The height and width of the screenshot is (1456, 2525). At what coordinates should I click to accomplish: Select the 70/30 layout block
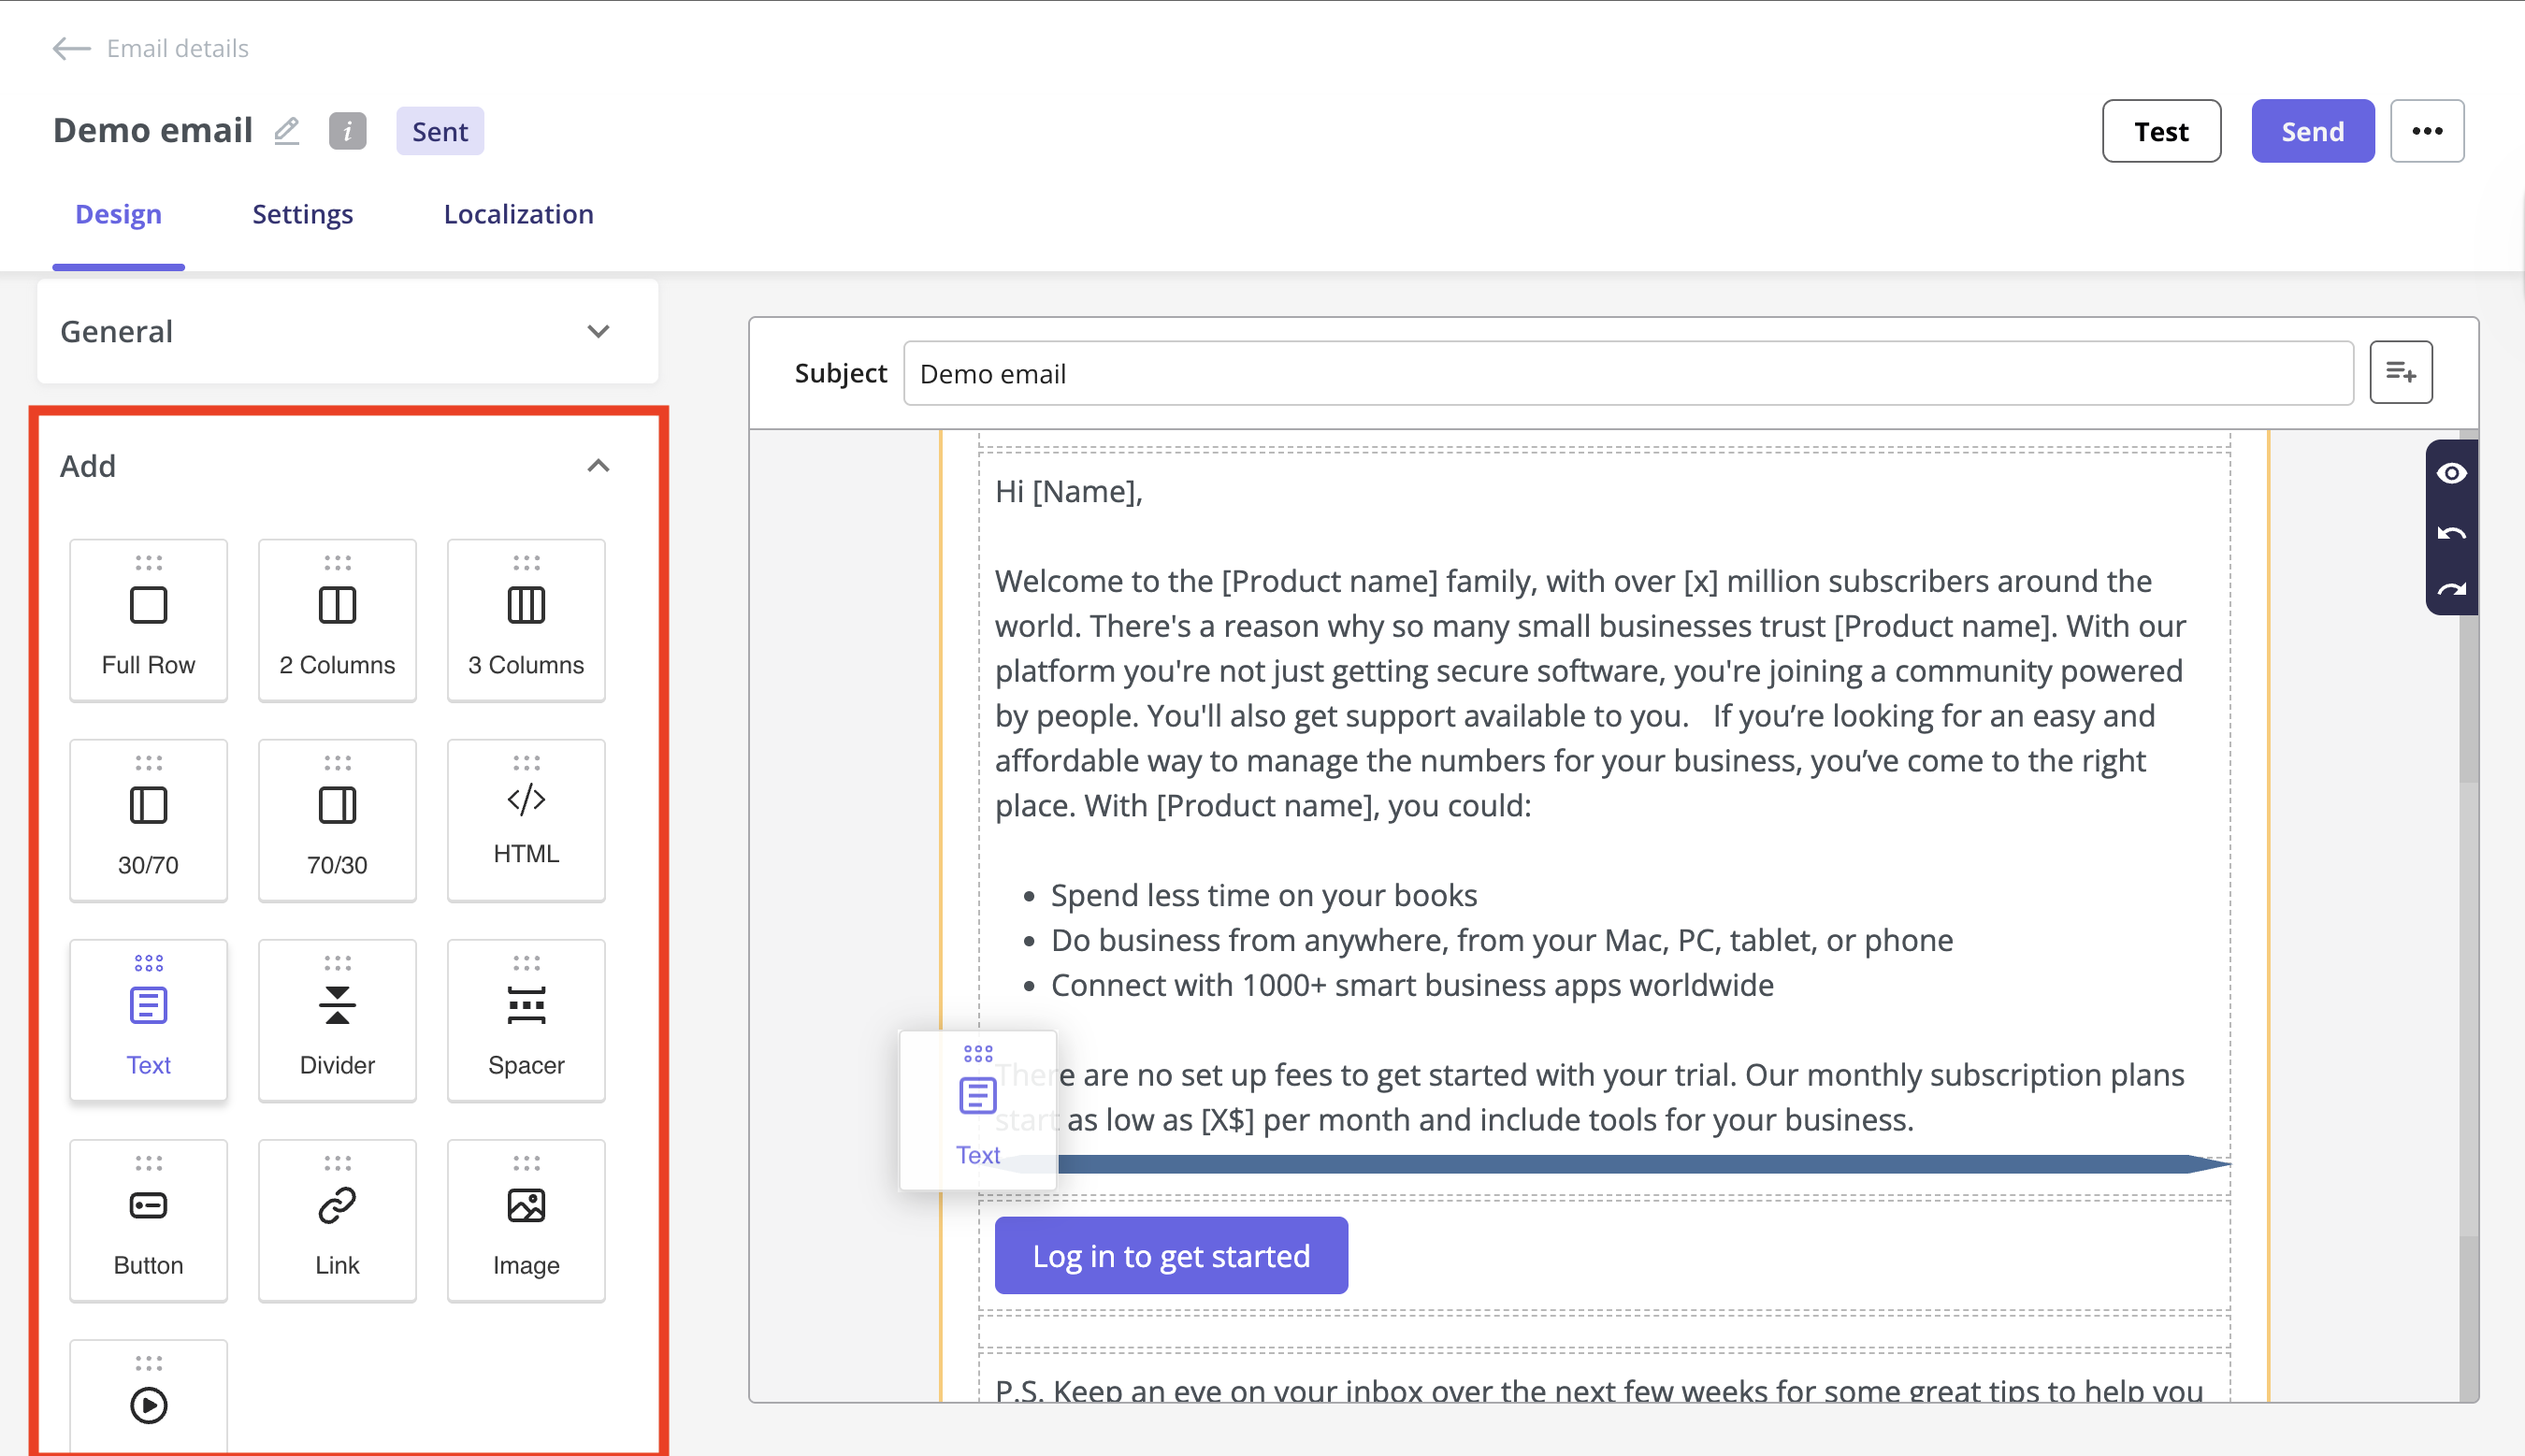pos(337,820)
